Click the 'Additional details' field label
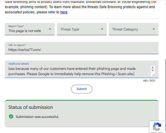 tap(19, 64)
